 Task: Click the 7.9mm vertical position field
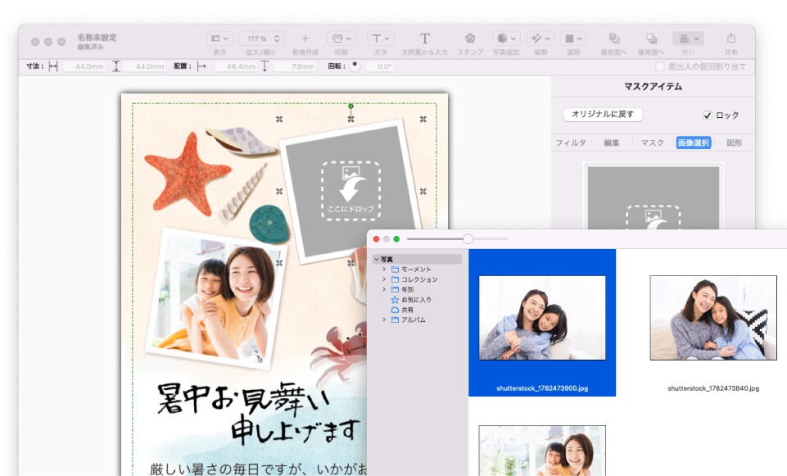[x=296, y=66]
